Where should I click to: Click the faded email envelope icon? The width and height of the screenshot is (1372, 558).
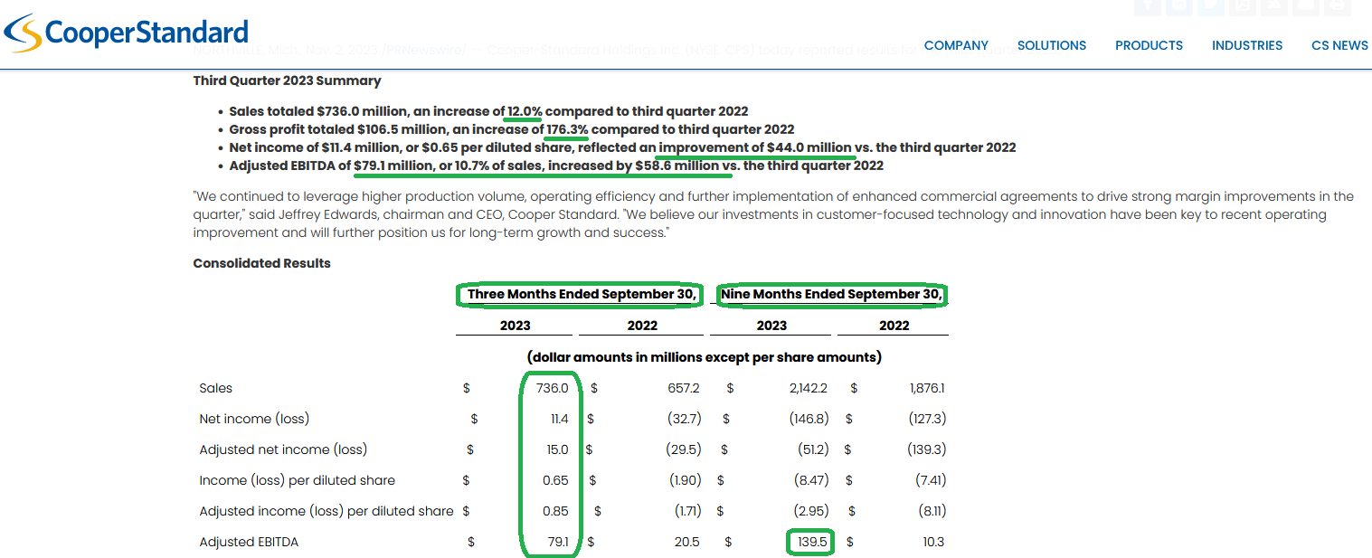pyautogui.click(x=1305, y=6)
